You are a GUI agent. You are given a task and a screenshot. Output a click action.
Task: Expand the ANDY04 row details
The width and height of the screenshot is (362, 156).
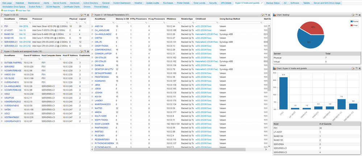pos(92,27)
